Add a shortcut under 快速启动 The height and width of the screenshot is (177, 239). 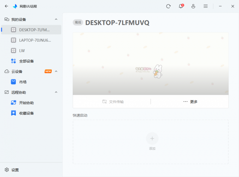pyautogui.click(x=152, y=138)
